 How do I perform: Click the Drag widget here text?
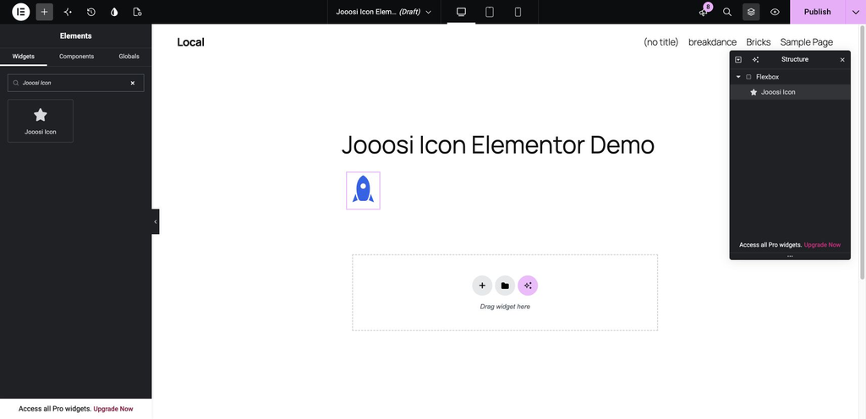pyautogui.click(x=505, y=307)
